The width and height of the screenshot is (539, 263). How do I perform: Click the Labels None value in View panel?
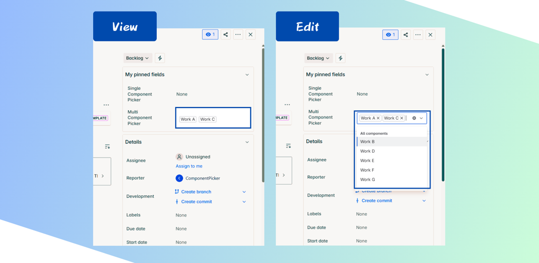181,215
